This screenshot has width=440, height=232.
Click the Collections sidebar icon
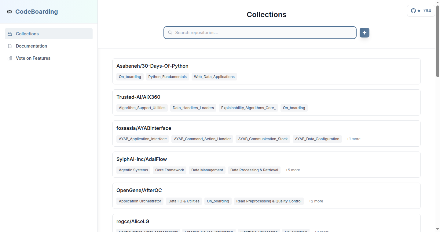[10, 34]
